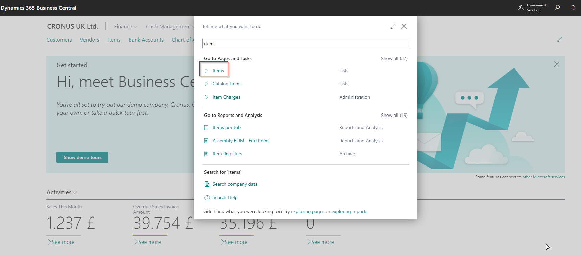The height and width of the screenshot is (255, 581).
Task: Open the Items navigation link in header
Action: click(114, 40)
